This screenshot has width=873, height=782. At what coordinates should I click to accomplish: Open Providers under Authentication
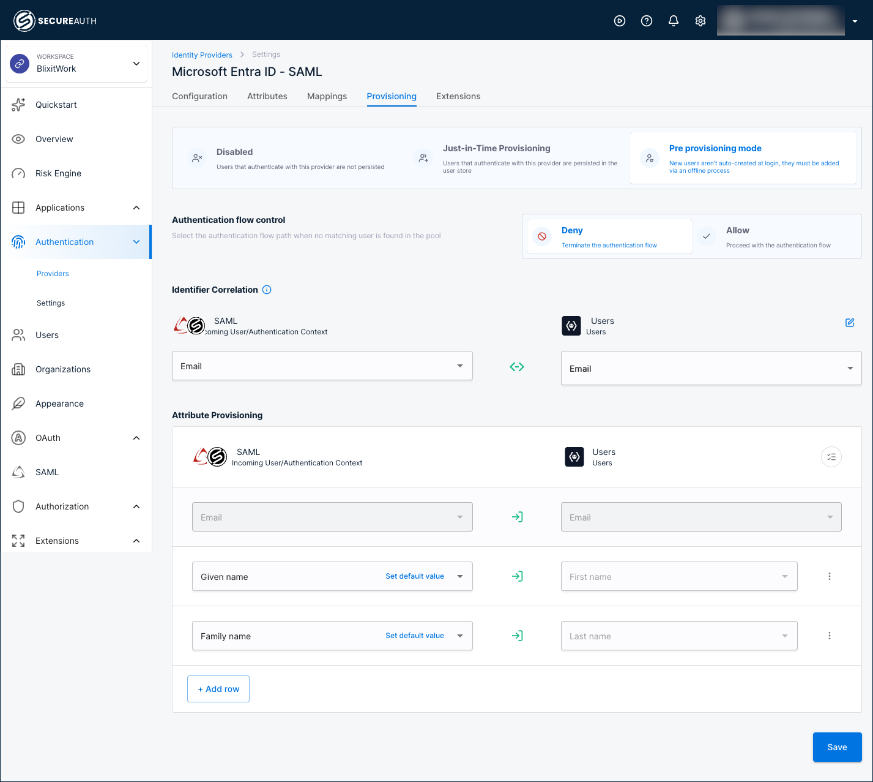click(53, 274)
